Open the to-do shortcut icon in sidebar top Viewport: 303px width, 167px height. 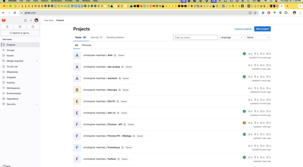(x=33, y=27)
